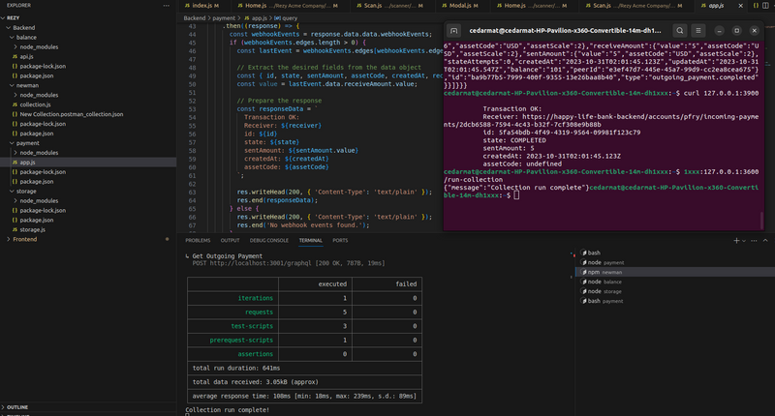Click the split editor icon
The height and width of the screenshot is (416, 775).
pos(765,6)
